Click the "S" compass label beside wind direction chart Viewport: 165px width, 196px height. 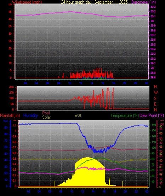tap(155, 99)
